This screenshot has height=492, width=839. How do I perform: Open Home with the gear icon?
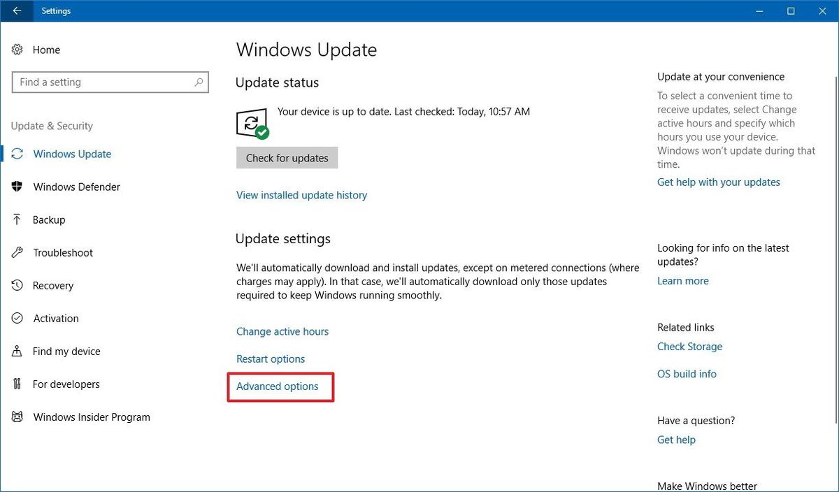click(x=17, y=50)
